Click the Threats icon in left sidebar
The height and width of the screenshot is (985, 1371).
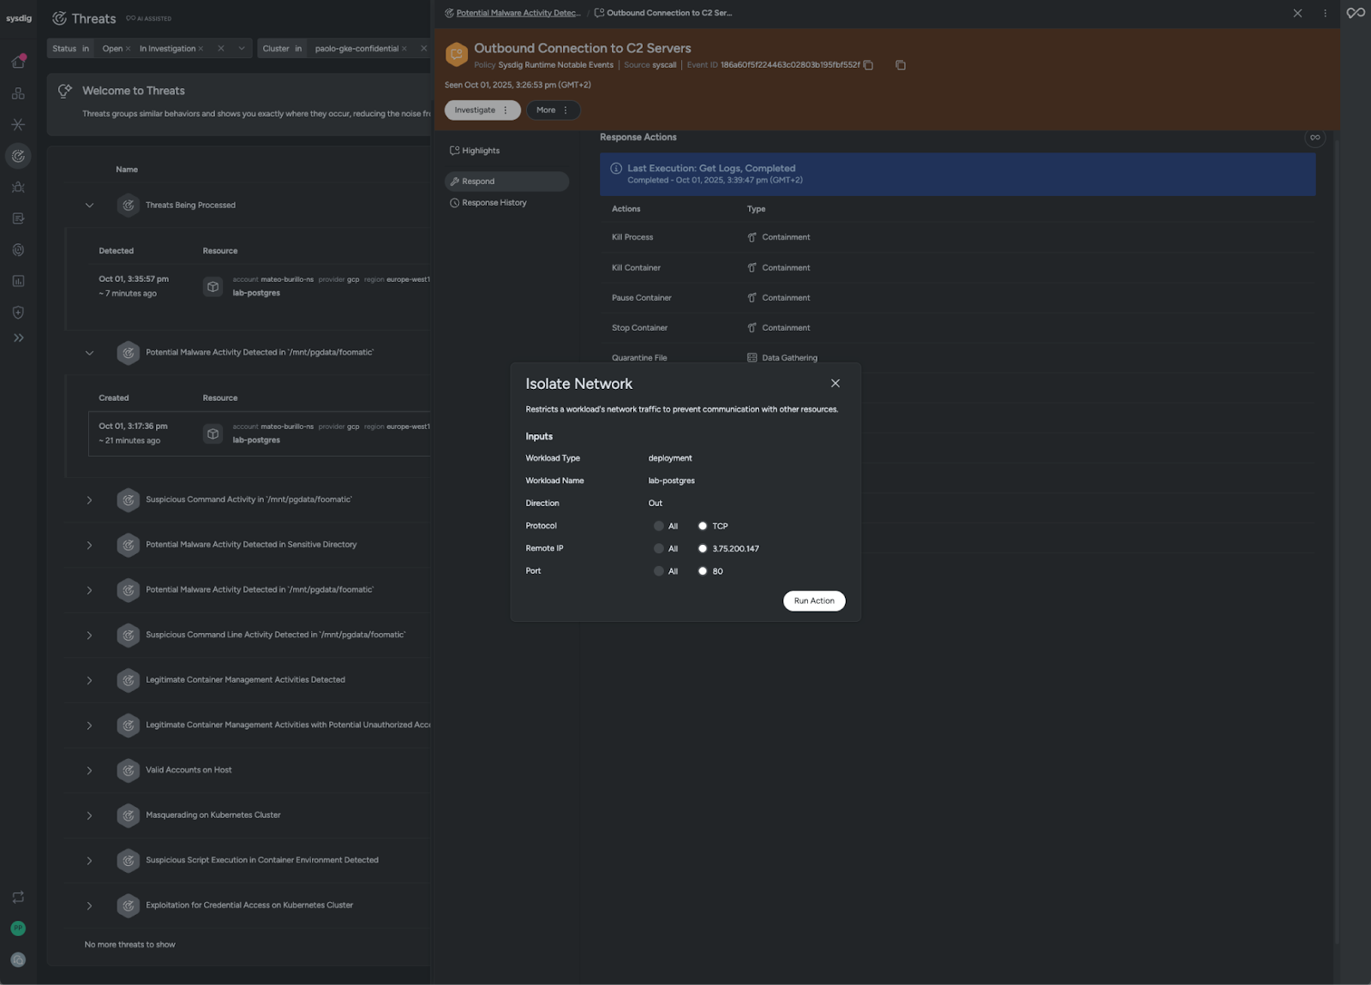[x=18, y=156]
